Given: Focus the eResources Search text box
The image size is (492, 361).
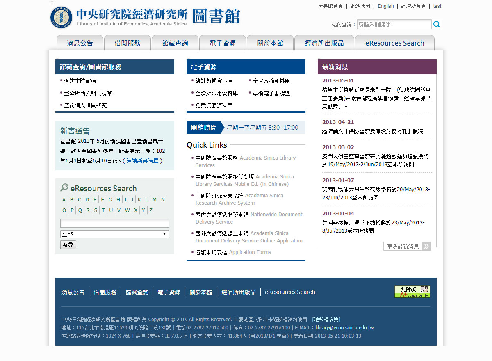Looking at the screenshot, I should (115, 224).
